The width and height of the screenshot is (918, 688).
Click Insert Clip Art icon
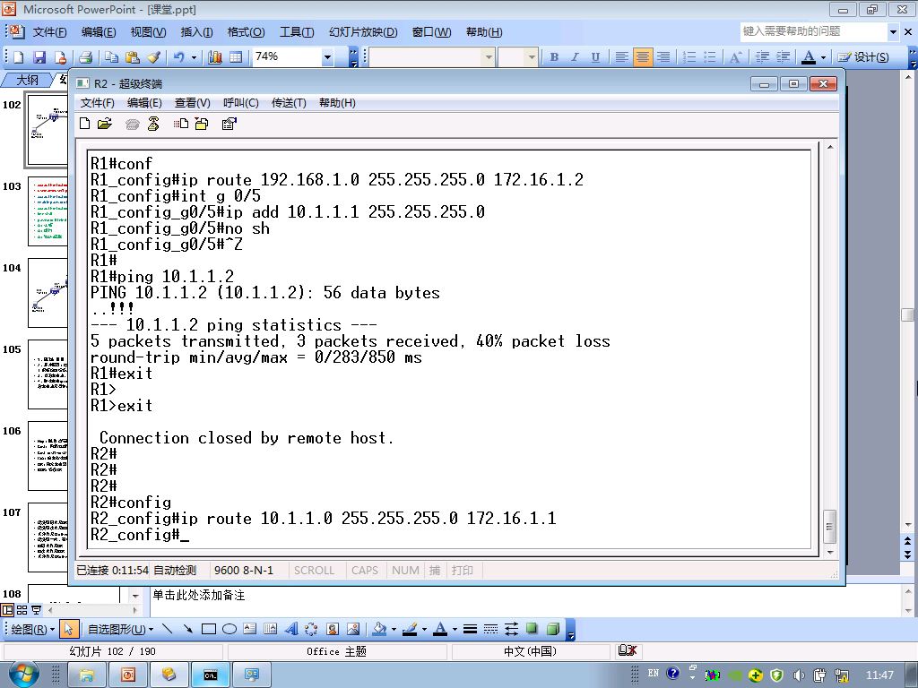(x=332, y=629)
